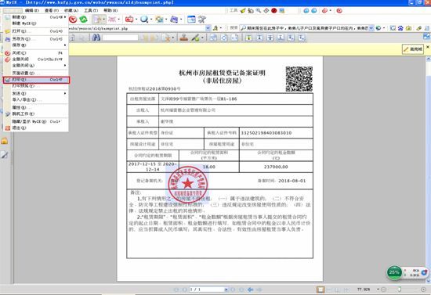Click the red round record icon

tap(273, 11)
